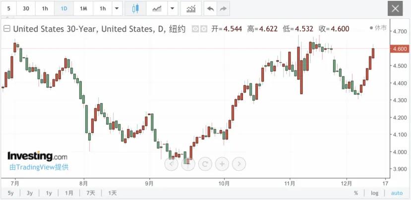Open the indicators icon in toolbar
Screen dimensions: 411x200
[x=191, y=8]
